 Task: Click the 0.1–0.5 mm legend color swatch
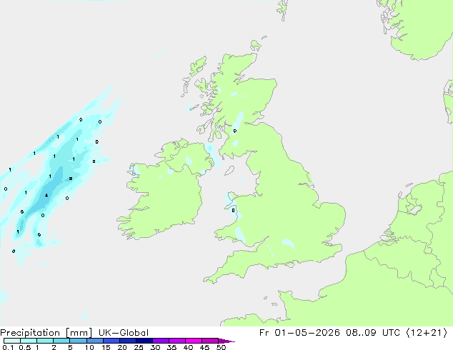coord(12,341)
